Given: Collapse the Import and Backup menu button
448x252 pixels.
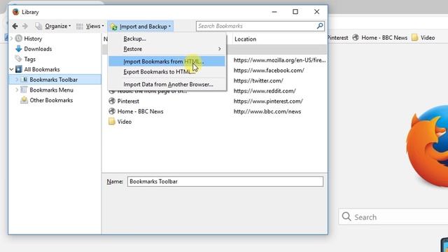Looking at the screenshot, I should tap(141, 27).
